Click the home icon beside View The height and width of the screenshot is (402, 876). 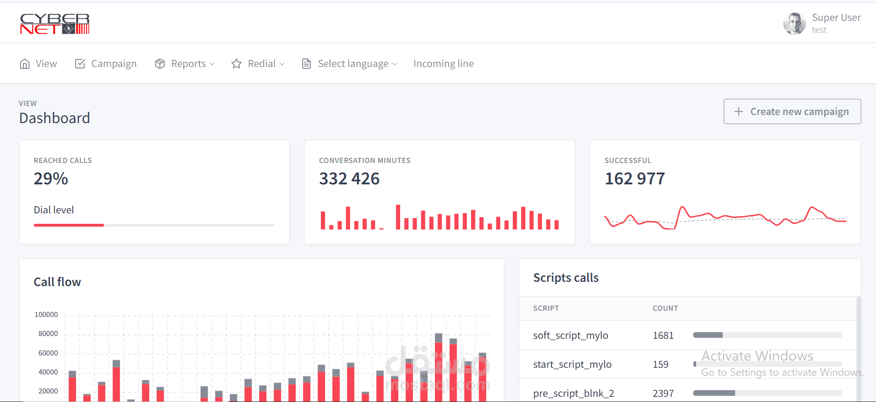coord(25,64)
